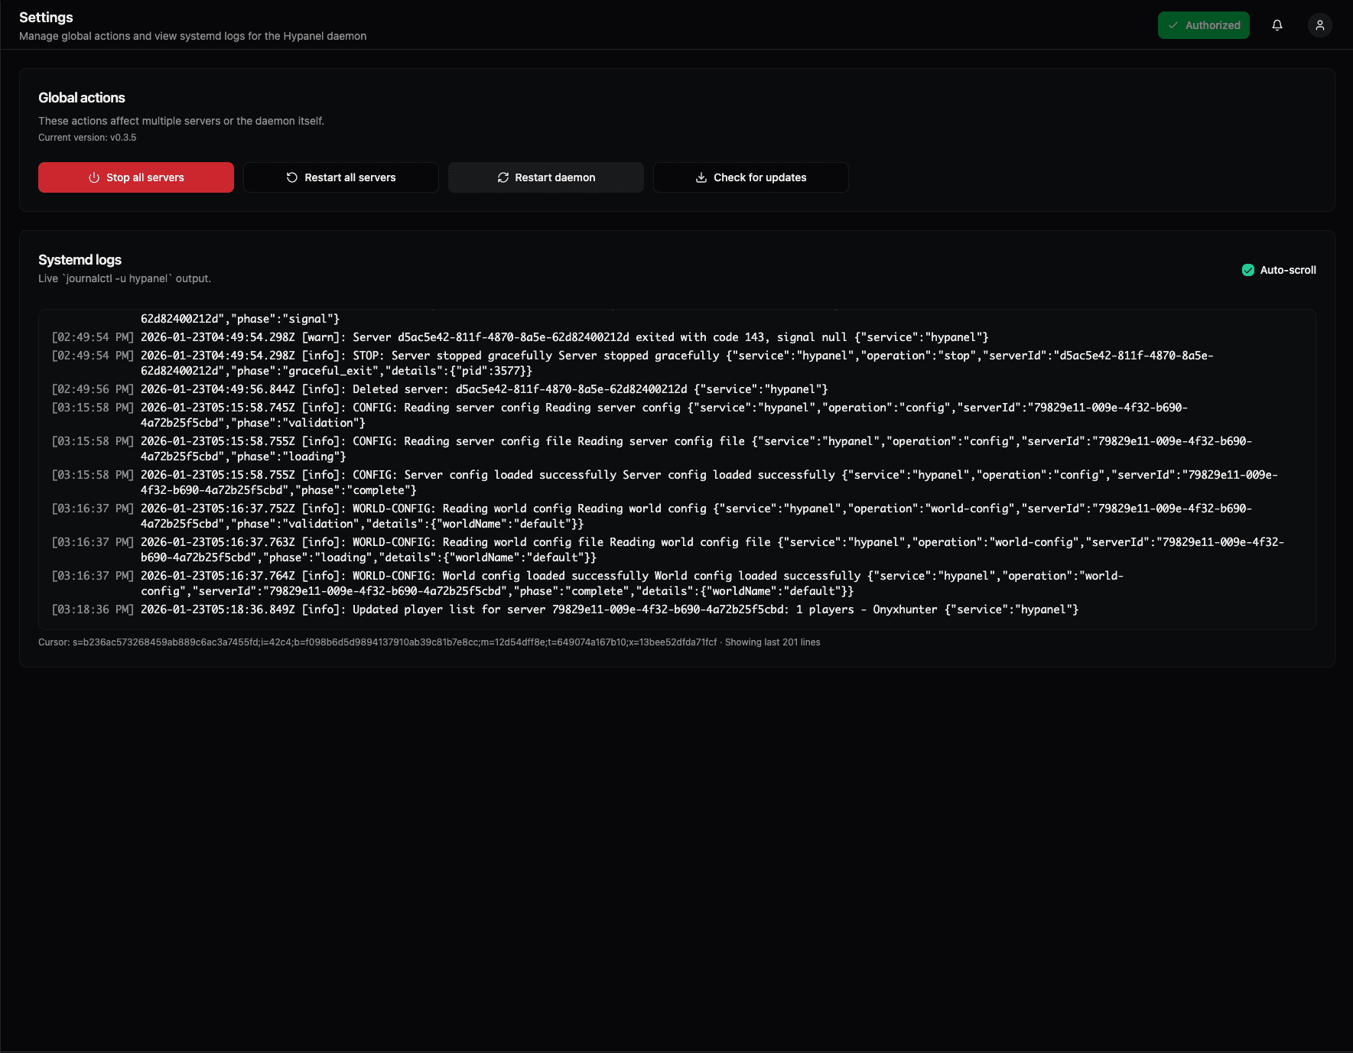Image resolution: width=1353 pixels, height=1053 pixels.
Task: Click the green check icon beside Auto-scroll
Action: tap(1248, 270)
